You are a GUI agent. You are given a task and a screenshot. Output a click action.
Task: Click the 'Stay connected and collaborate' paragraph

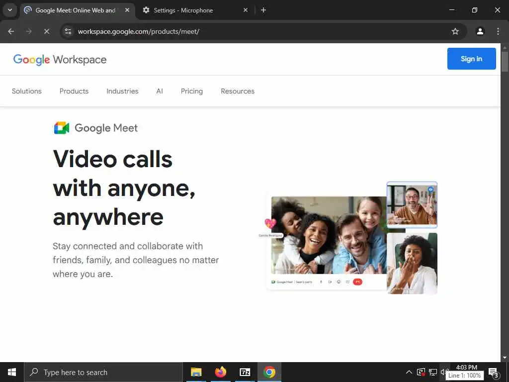136,260
